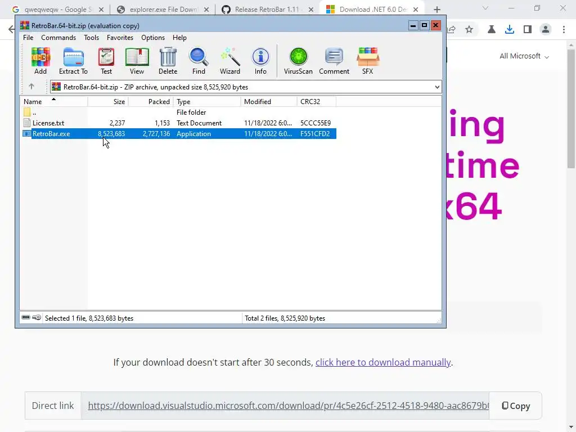Sort by Type column header
The height and width of the screenshot is (432, 576).
[x=207, y=101]
